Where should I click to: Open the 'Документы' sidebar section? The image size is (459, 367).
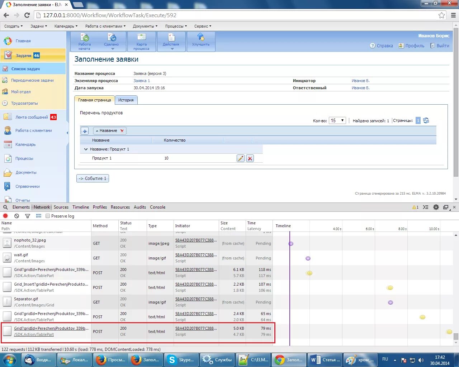[26, 172]
